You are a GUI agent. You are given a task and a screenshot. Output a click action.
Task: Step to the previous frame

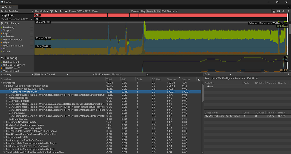[56, 11]
